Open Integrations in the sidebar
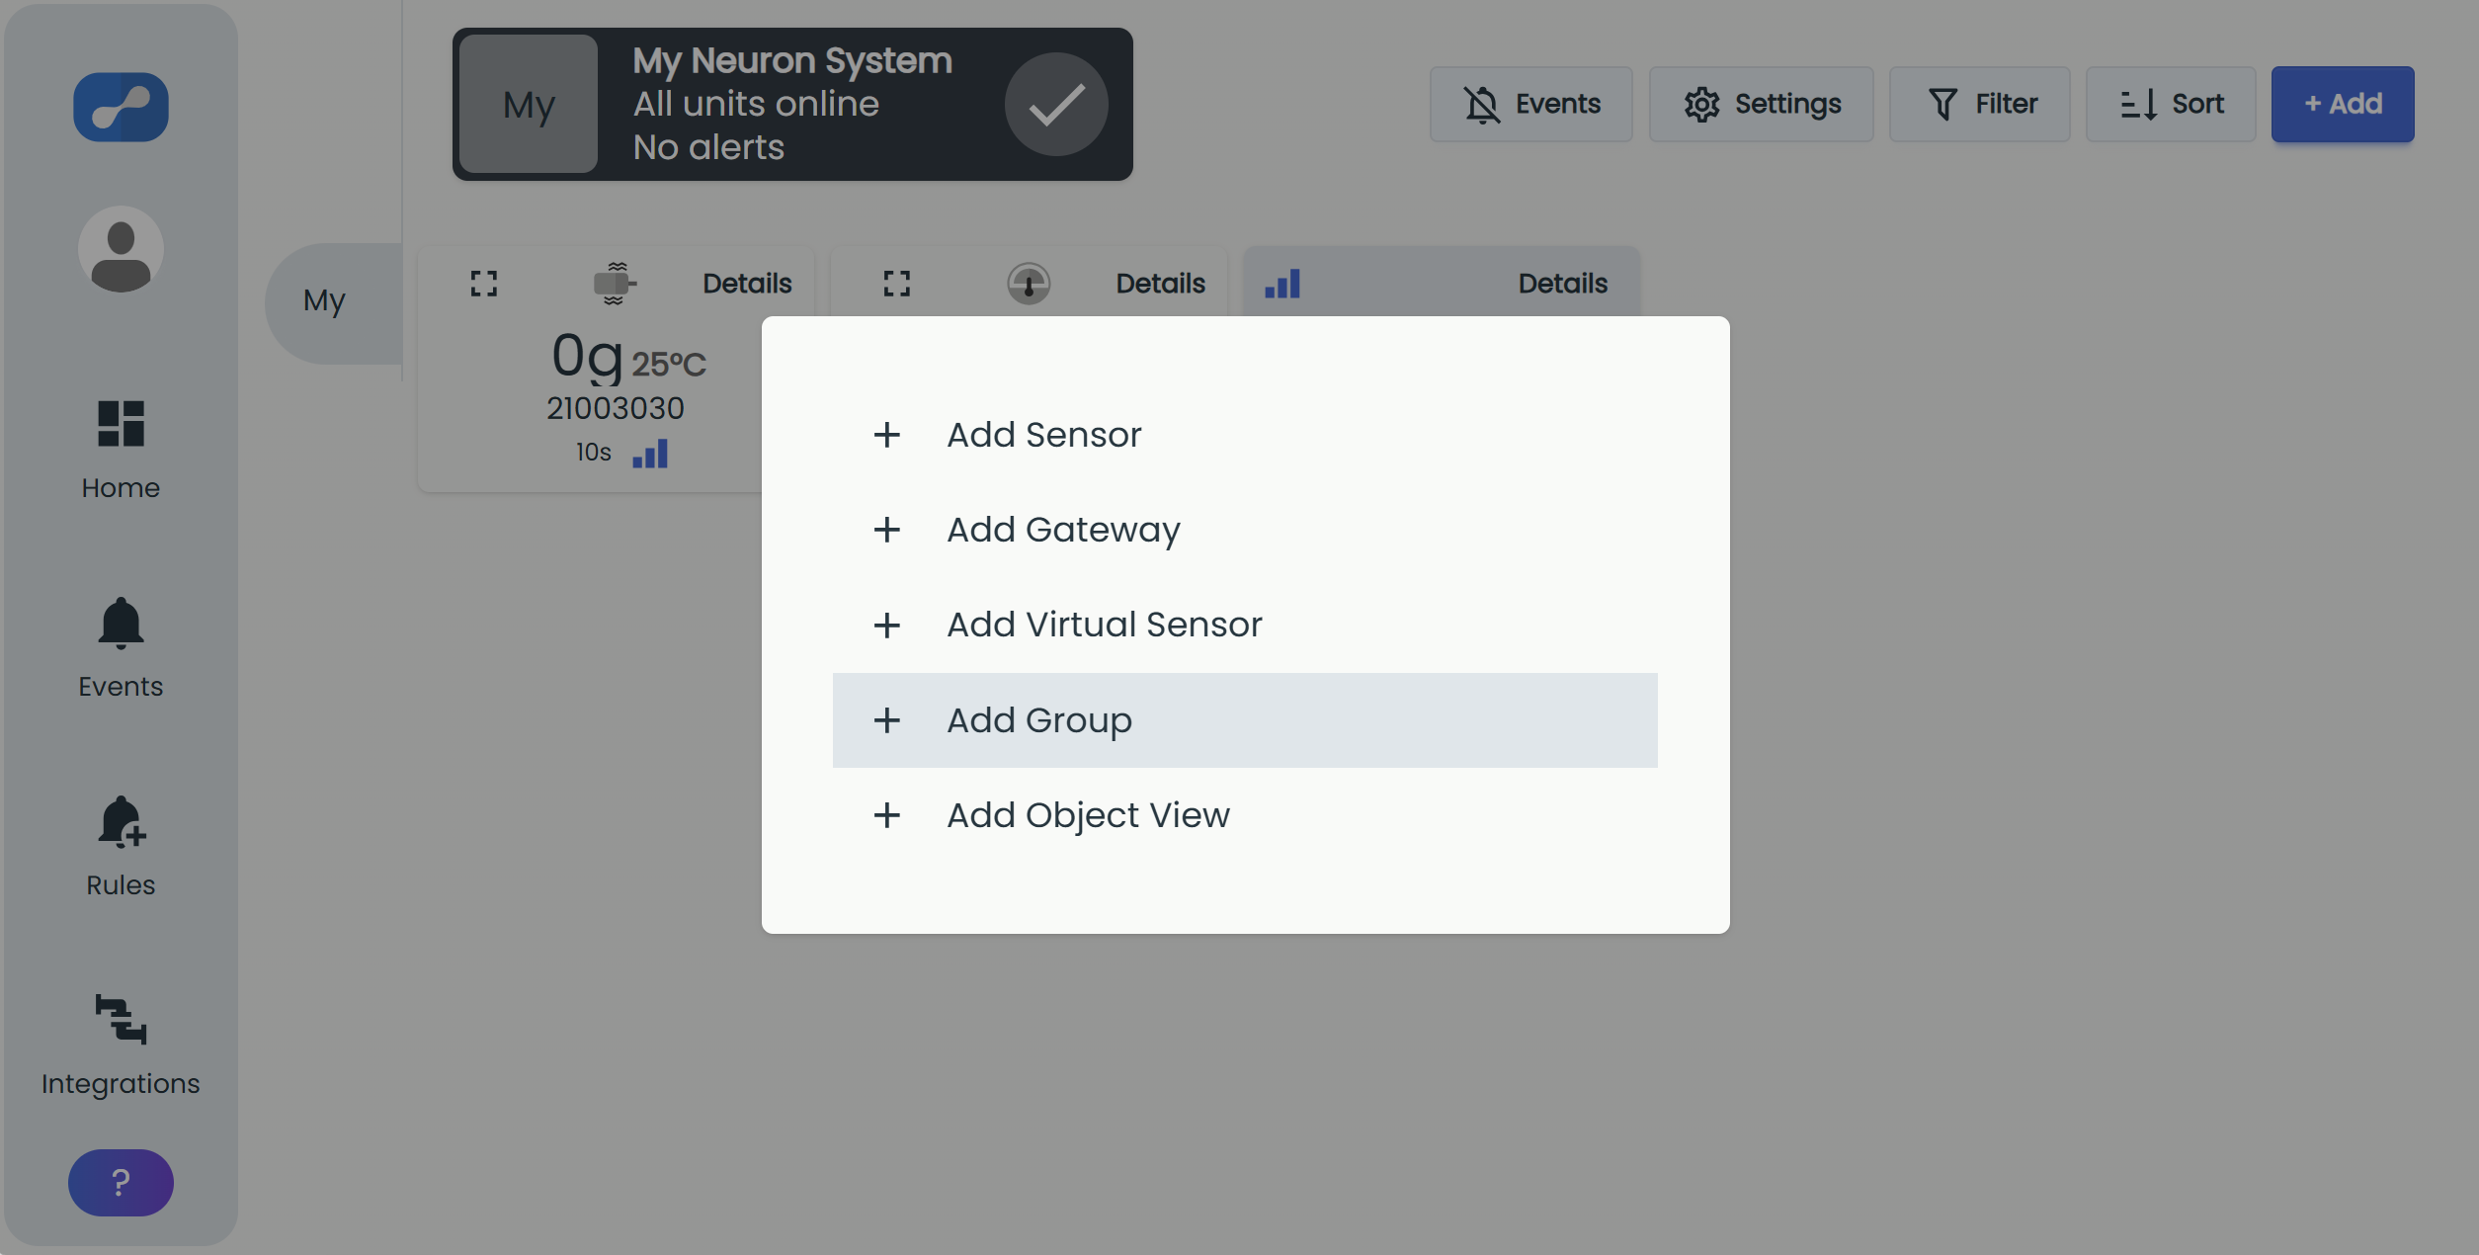The image size is (2479, 1255). (x=121, y=1046)
